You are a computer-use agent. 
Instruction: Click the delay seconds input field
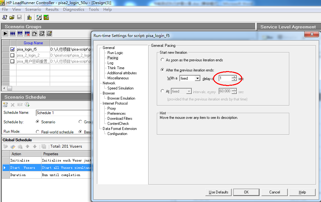[x=225, y=78]
